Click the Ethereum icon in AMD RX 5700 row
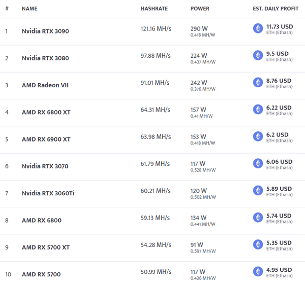305x286 pixels. (258, 271)
